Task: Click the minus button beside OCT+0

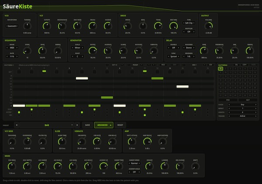Action: pos(107,65)
